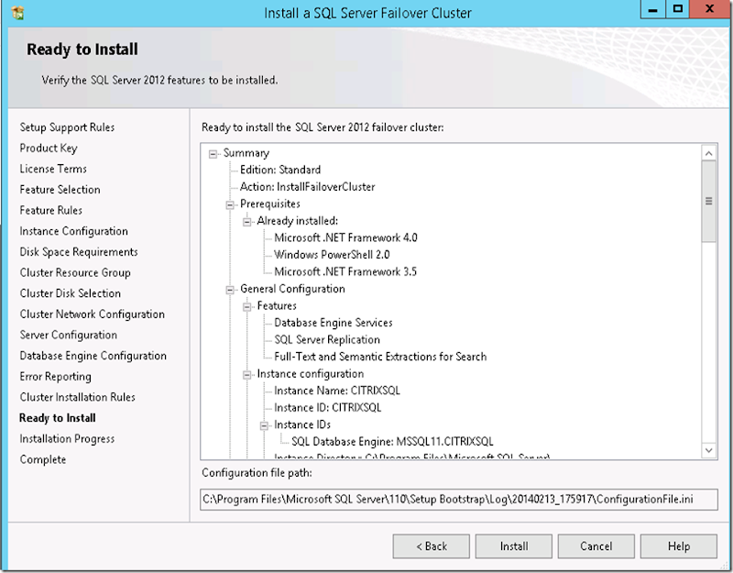The width and height of the screenshot is (733, 573).
Task: Select the Instance IDs label
Action: [302, 424]
